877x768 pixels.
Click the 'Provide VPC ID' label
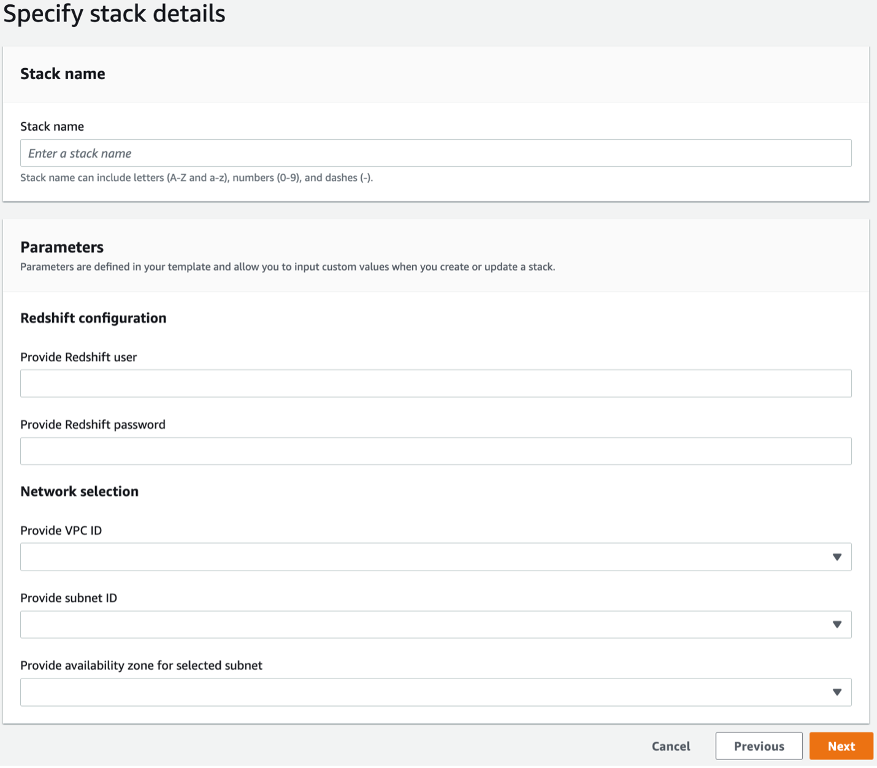(61, 531)
